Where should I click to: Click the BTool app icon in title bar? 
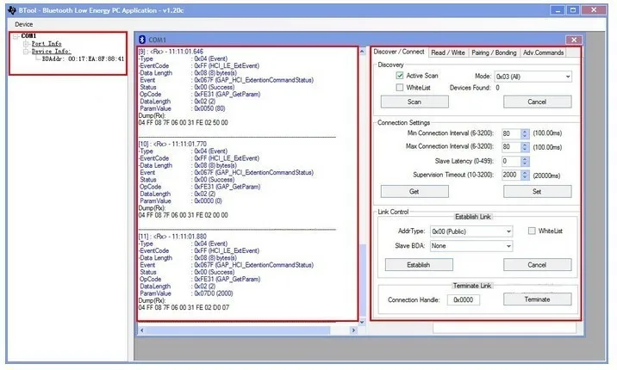(x=12, y=10)
